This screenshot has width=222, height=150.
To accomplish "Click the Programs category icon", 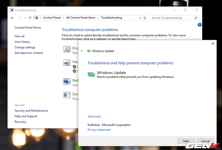I will click(67, 49).
